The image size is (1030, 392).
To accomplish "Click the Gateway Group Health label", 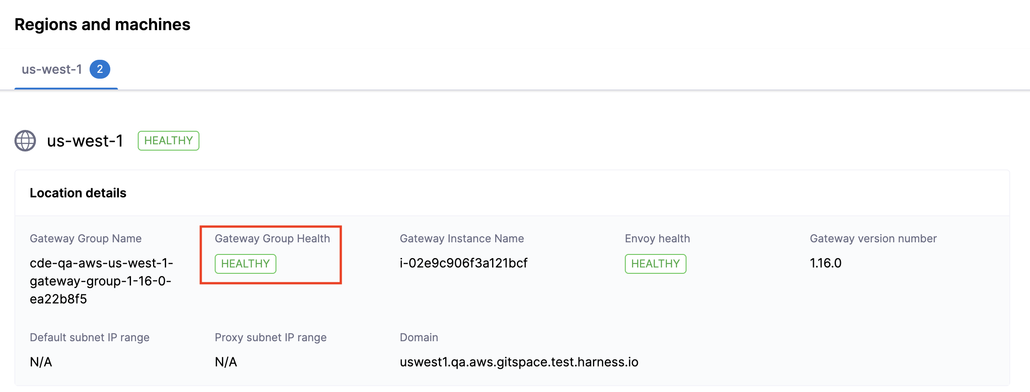I will tap(272, 239).
